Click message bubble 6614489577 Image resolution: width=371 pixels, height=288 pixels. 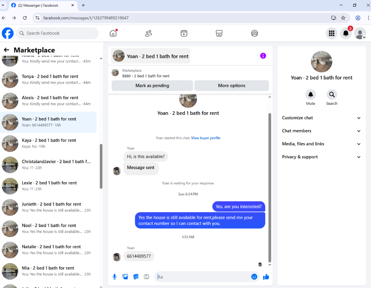click(x=139, y=256)
